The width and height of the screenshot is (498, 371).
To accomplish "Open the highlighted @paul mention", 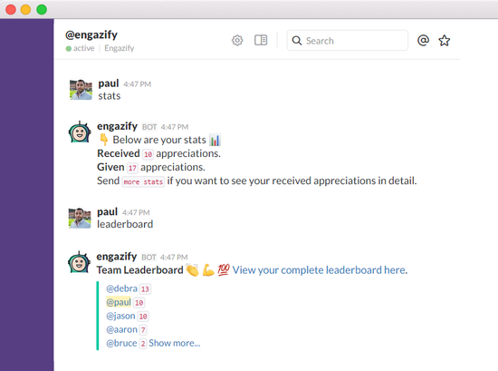I will click(119, 302).
